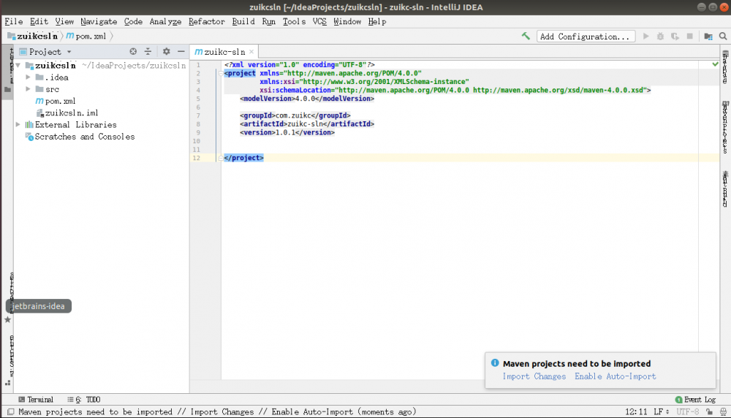Click the locate/scroll from source target icon

point(133,52)
